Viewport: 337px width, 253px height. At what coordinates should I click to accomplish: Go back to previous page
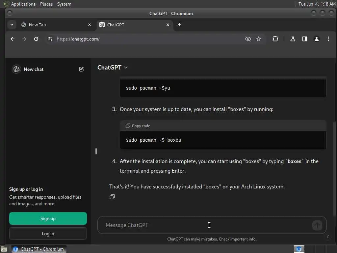13,39
